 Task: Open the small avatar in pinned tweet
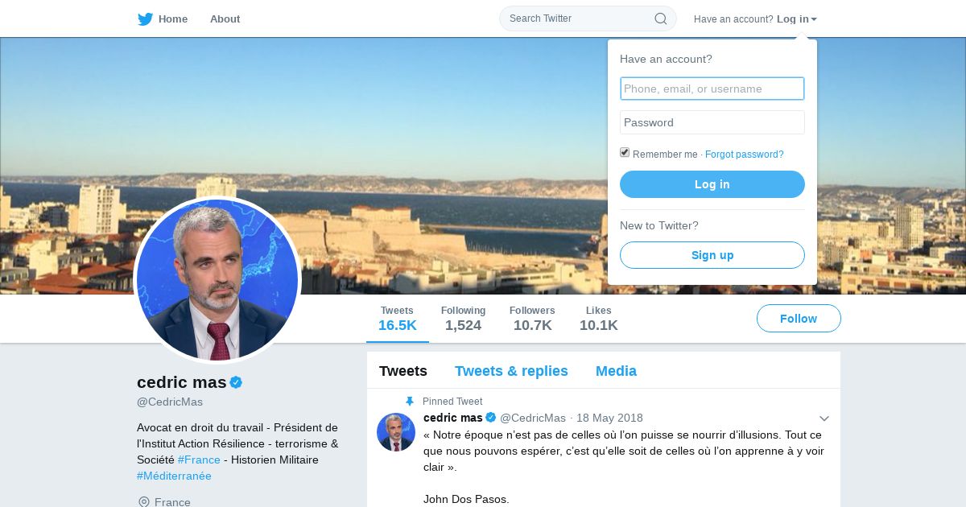pos(395,432)
